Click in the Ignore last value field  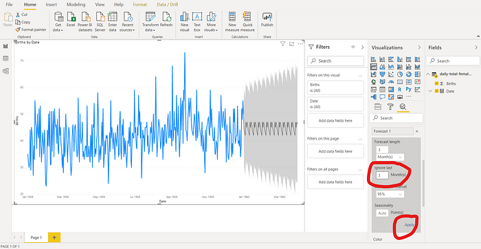382,175
